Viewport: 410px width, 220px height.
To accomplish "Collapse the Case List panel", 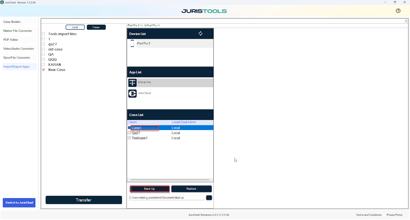I will point(210,115).
